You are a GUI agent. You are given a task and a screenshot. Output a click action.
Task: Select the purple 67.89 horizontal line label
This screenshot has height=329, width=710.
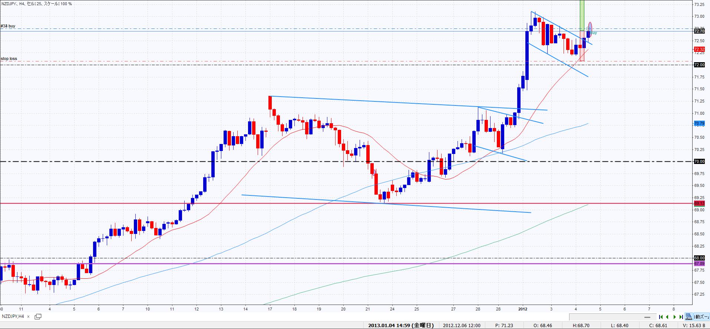pos(699,263)
